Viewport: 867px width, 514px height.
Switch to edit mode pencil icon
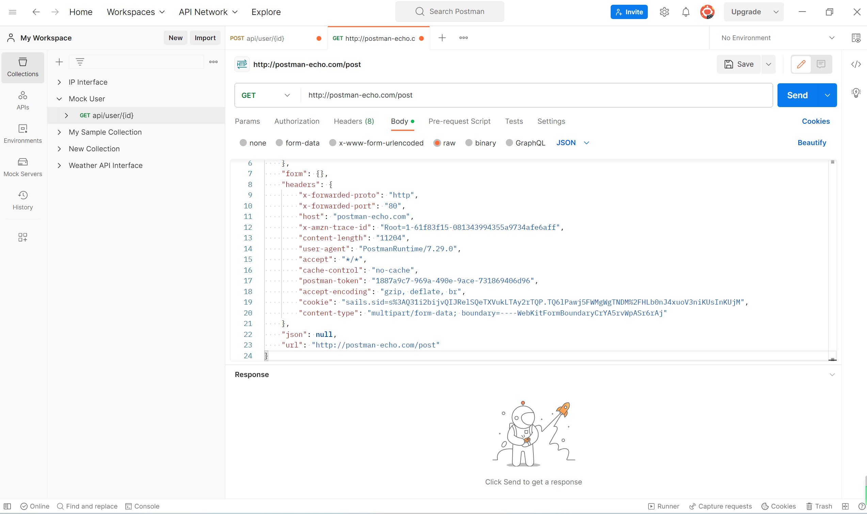coord(801,64)
